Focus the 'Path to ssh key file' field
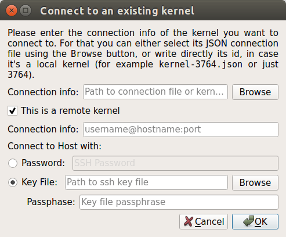286x237 pixels. (146, 182)
